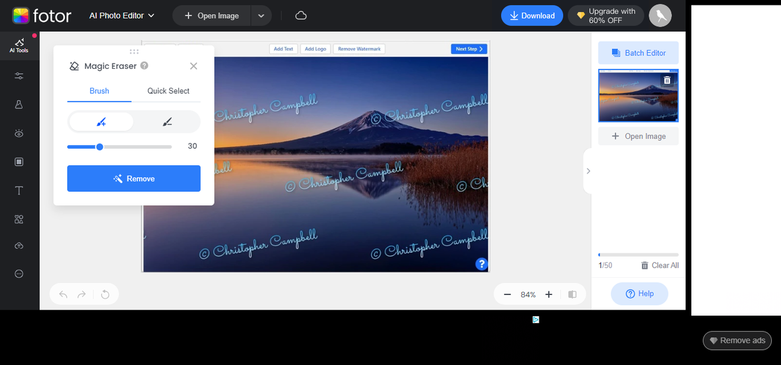Image resolution: width=781 pixels, height=365 pixels.
Task: Switch to the Quick Select tab
Action: click(x=168, y=91)
